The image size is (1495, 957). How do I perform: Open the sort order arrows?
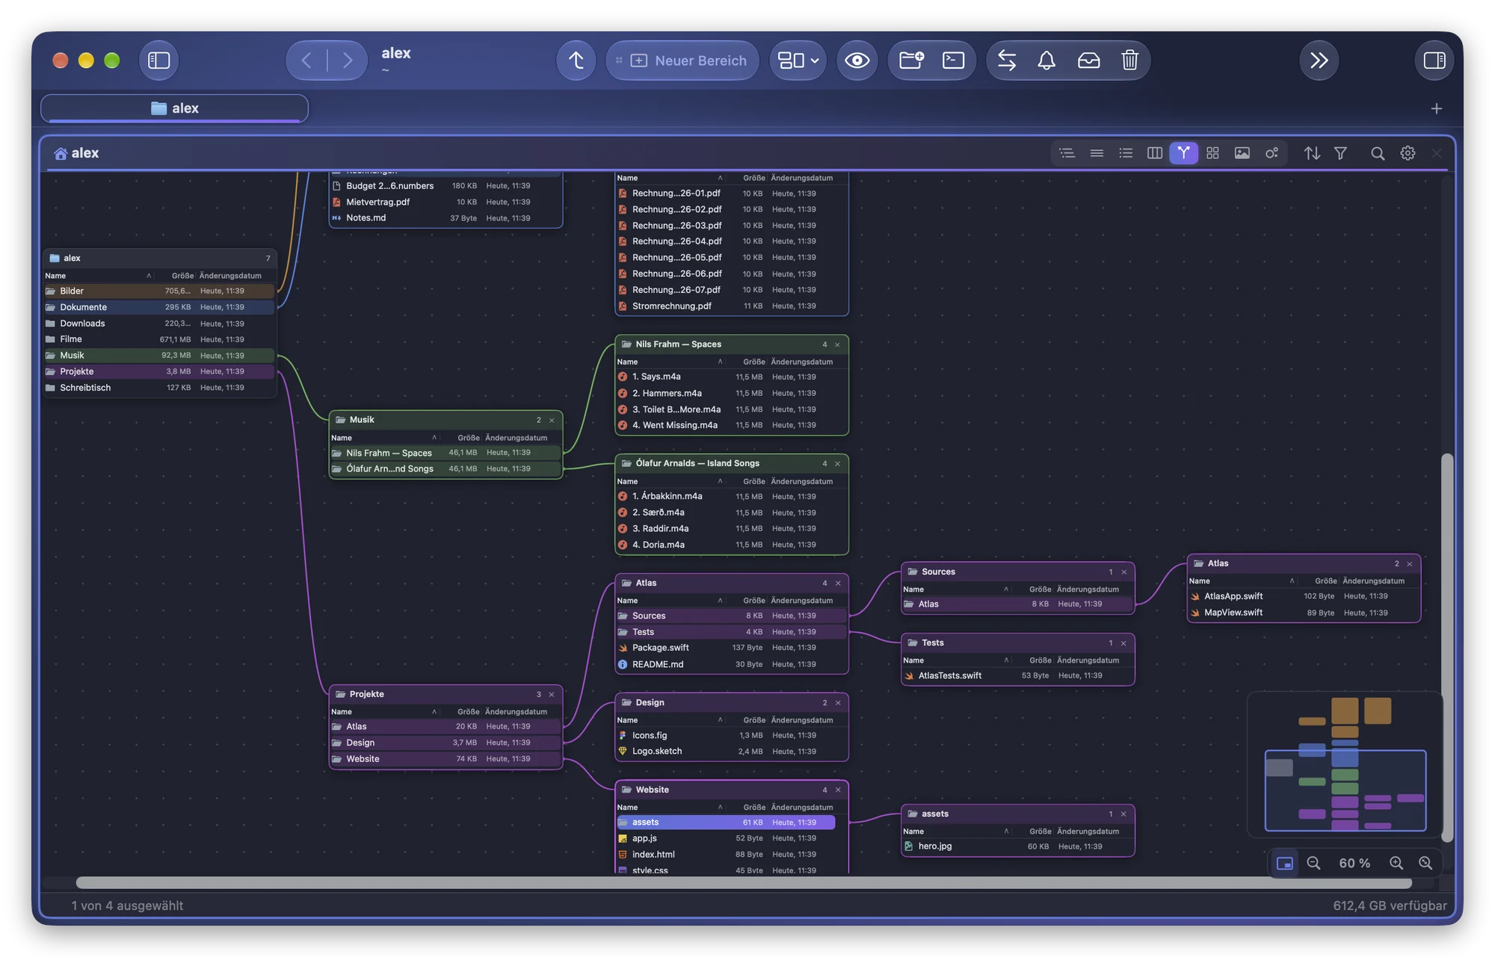click(1312, 153)
